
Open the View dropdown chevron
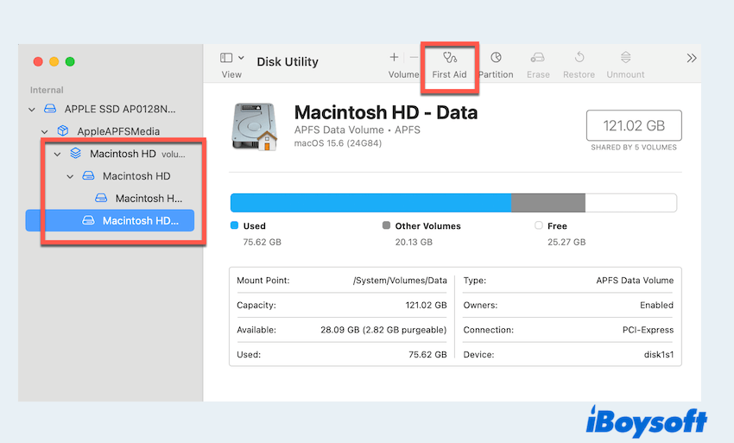(241, 58)
